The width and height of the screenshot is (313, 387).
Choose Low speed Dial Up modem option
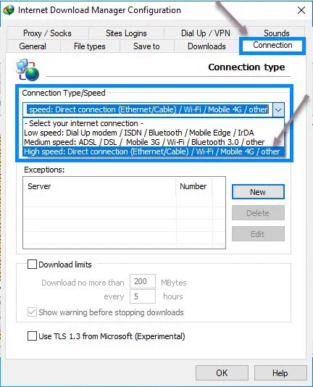point(154,133)
